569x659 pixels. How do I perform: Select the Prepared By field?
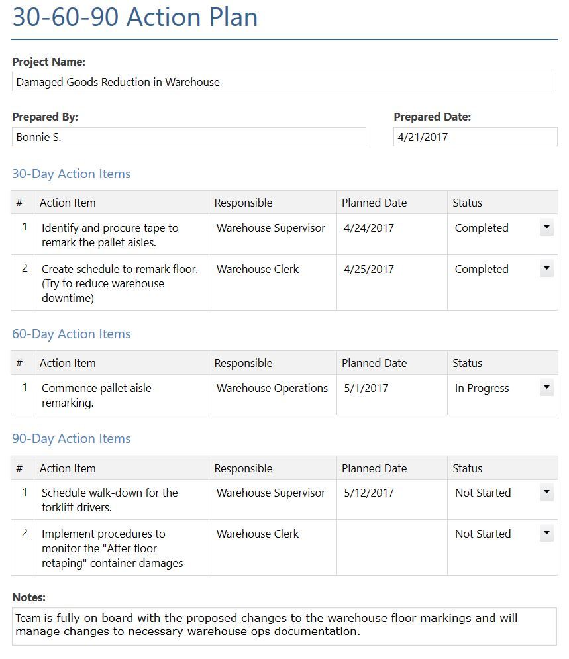(x=189, y=137)
